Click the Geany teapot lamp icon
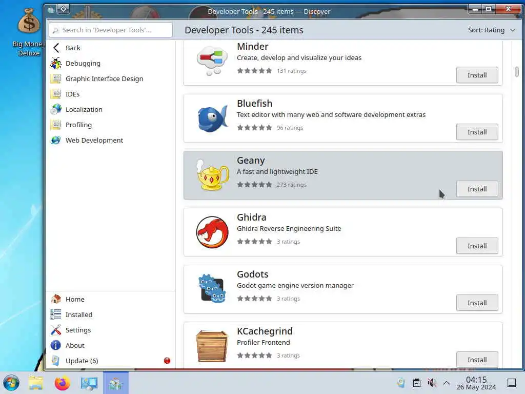Viewport: 525px width, 394px height. (212, 175)
